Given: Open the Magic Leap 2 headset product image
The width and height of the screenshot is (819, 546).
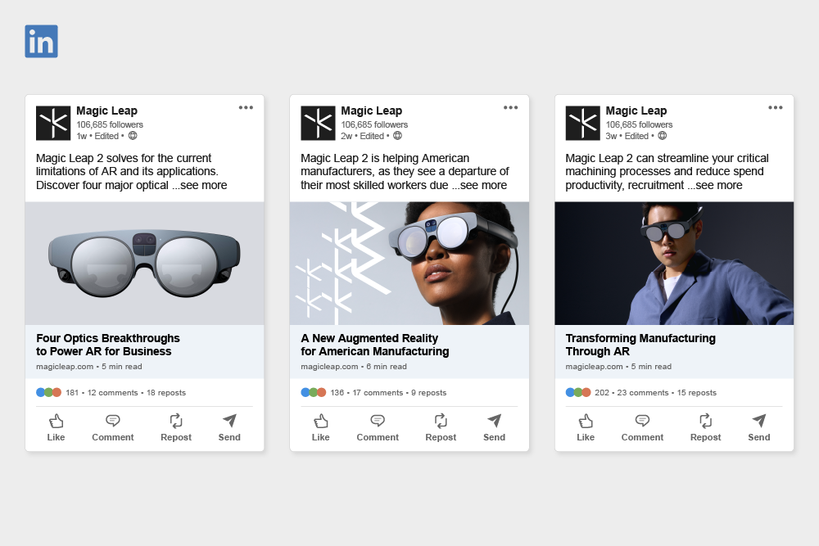Looking at the screenshot, I should 145,264.
